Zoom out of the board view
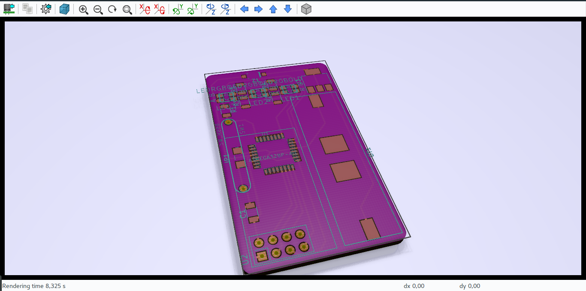Viewport: 586px width, 291px height. coord(98,9)
